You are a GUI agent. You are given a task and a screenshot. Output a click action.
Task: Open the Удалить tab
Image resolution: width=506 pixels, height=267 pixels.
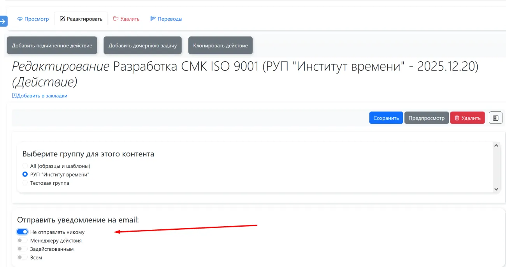point(126,19)
